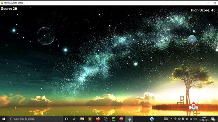This screenshot has height=122, width=218.
Task: Minimize the game window
Action: (201, 3)
